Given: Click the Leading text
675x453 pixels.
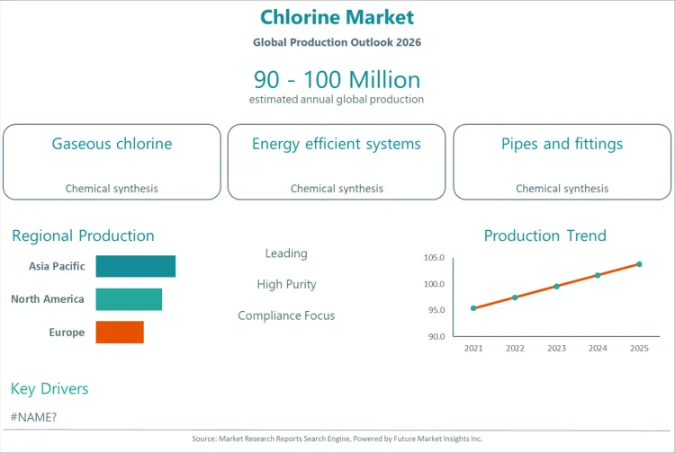Looking at the screenshot, I should (286, 253).
